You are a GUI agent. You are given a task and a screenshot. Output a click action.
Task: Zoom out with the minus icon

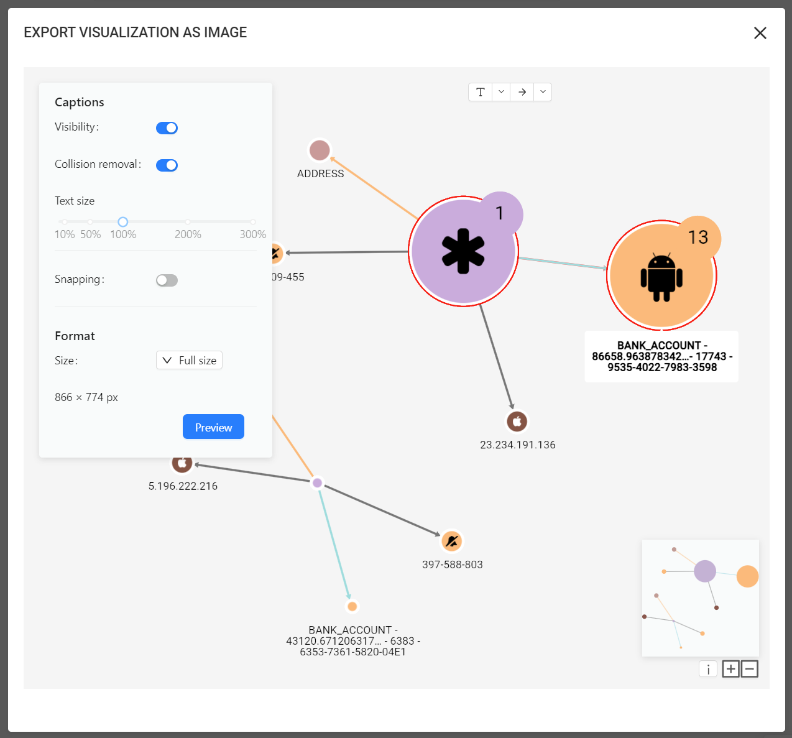pos(750,669)
